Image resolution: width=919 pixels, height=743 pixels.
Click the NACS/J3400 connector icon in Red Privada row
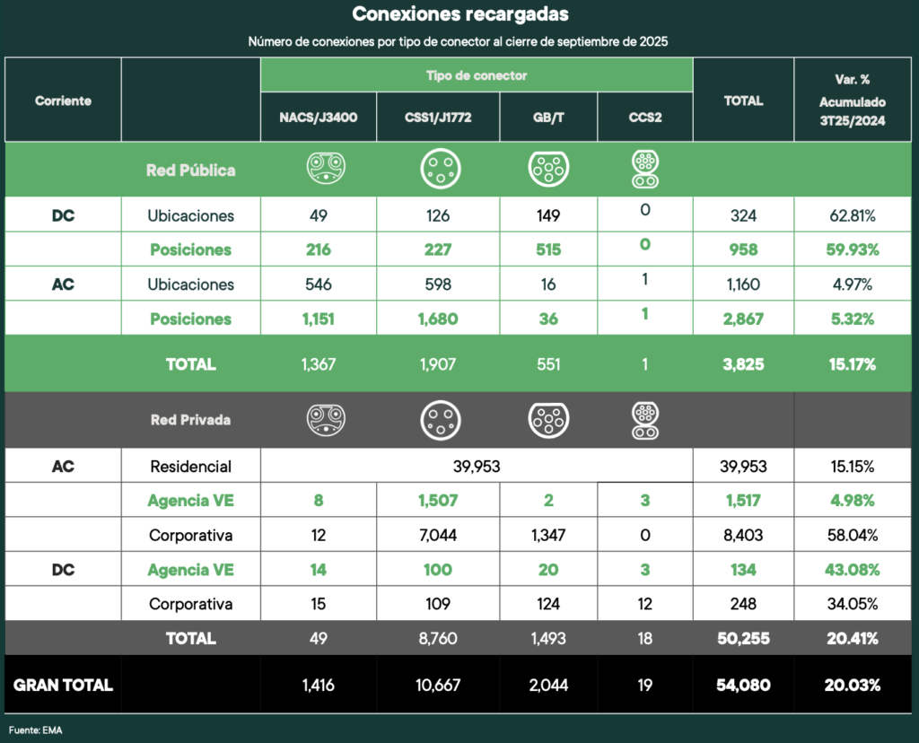coord(326,419)
